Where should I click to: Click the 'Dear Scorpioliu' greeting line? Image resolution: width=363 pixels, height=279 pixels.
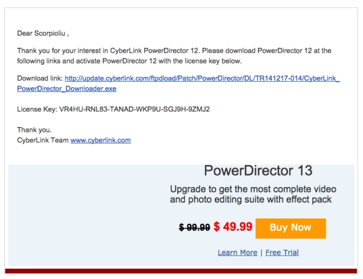click(44, 34)
